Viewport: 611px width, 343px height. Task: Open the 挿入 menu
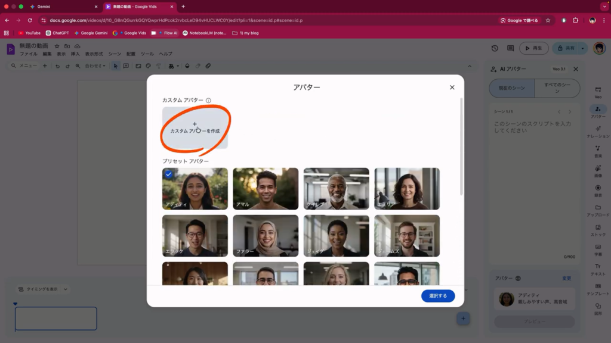pos(75,54)
